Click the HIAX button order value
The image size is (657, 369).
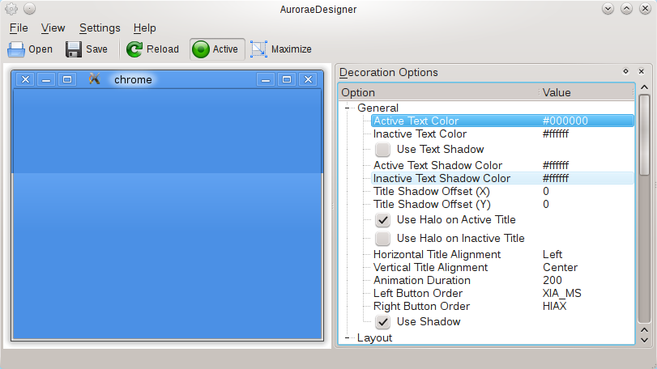[554, 306]
